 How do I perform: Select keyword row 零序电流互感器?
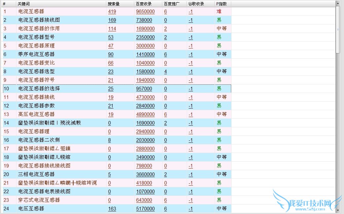click(x=36, y=54)
